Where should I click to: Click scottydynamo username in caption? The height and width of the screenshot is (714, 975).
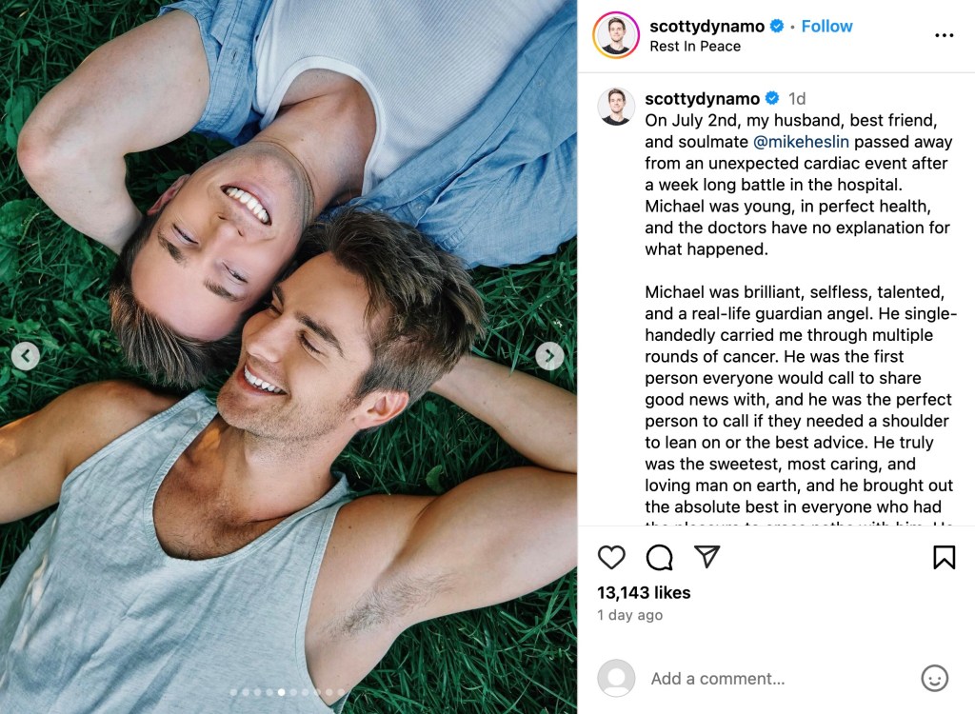(702, 98)
